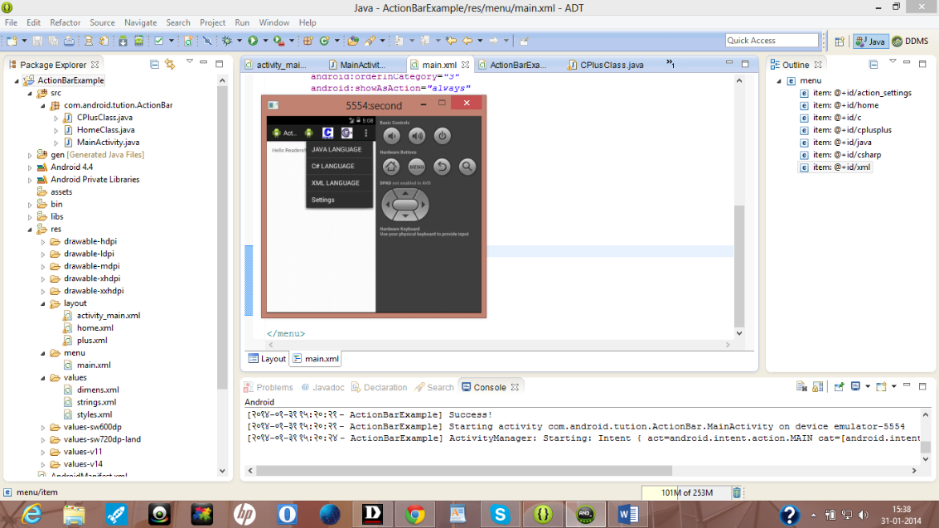Switch to the Layout tab below editor
Screen dimensions: 939x528
267,359
